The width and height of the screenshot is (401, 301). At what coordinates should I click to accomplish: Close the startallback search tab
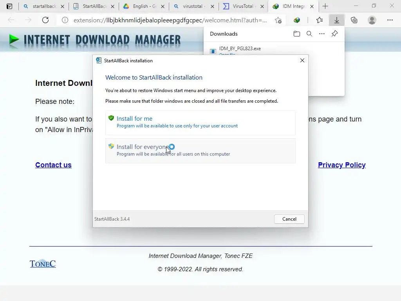(62, 6)
